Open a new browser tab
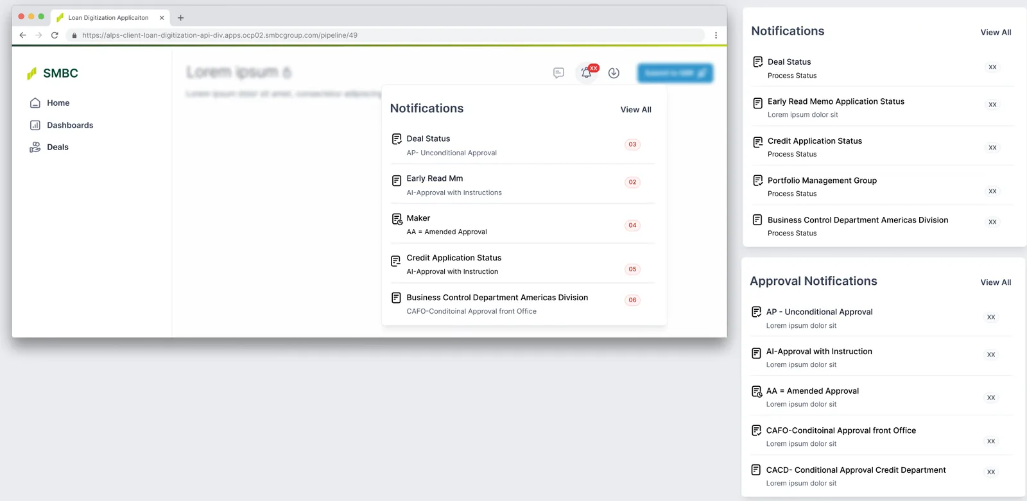 180,18
